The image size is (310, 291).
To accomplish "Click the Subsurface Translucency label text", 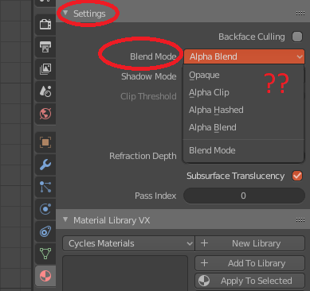I will point(235,176).
